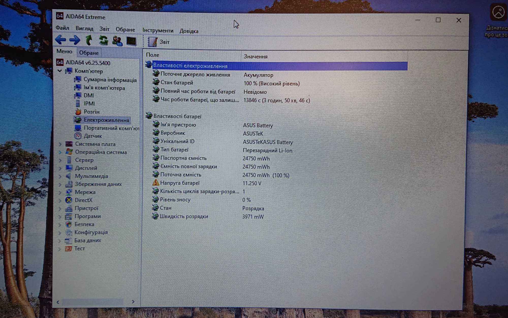Image resolution: width=508 pixels, height=318 pixels.
Task: Expand the DirectX node
Action: point(60,200)
